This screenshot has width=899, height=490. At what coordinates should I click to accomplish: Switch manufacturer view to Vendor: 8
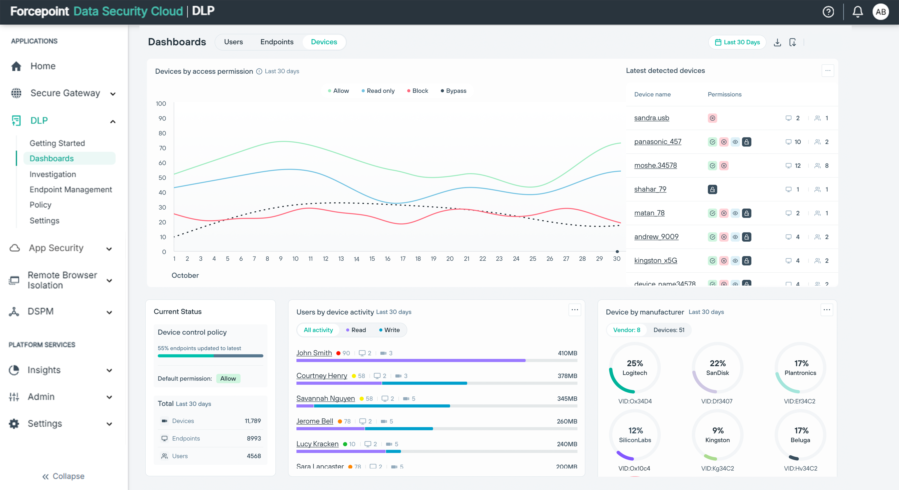coord(626,330)
